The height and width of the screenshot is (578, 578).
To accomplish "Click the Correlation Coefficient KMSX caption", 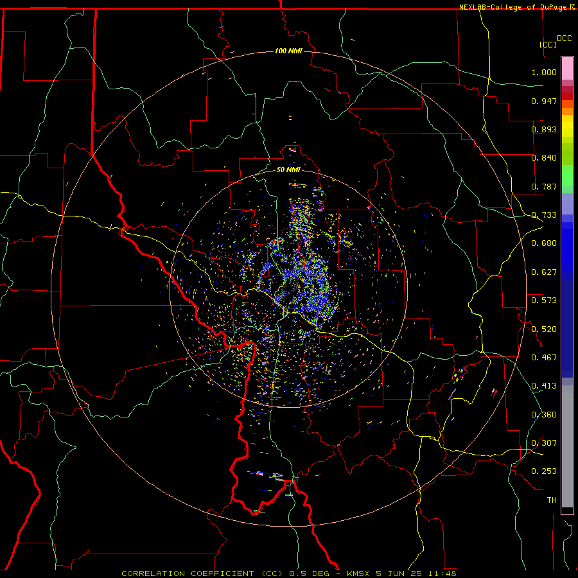I will tap(288, 574).
